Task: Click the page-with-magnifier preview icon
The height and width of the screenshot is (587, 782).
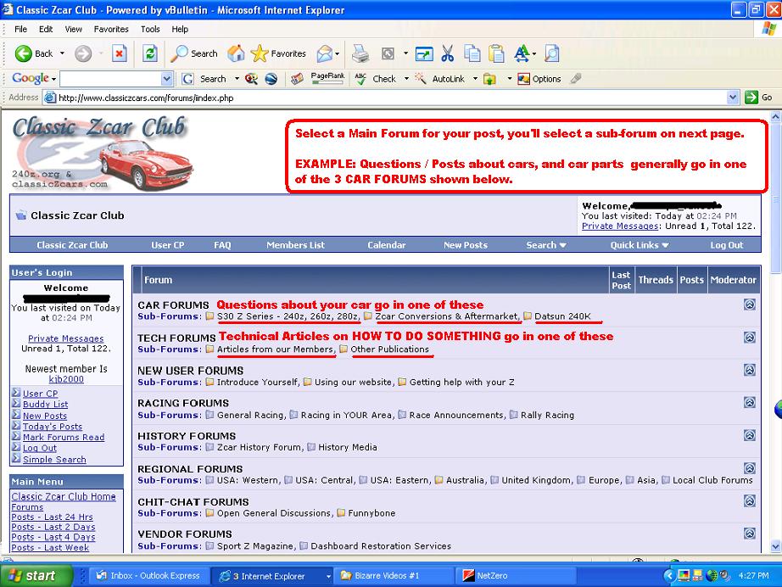Action: (x=551, y=53)
